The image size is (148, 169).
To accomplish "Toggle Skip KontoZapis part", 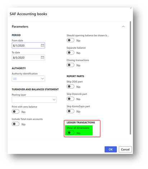I will click(70, 111).
